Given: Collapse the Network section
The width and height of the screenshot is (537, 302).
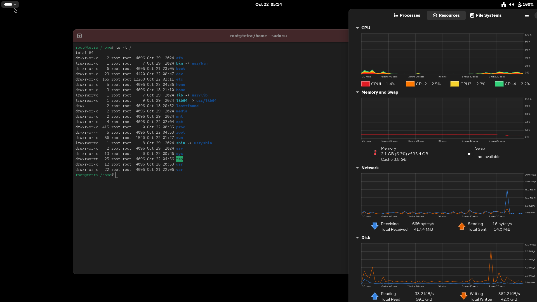Looking at the screenshot, I should (357, 168).
